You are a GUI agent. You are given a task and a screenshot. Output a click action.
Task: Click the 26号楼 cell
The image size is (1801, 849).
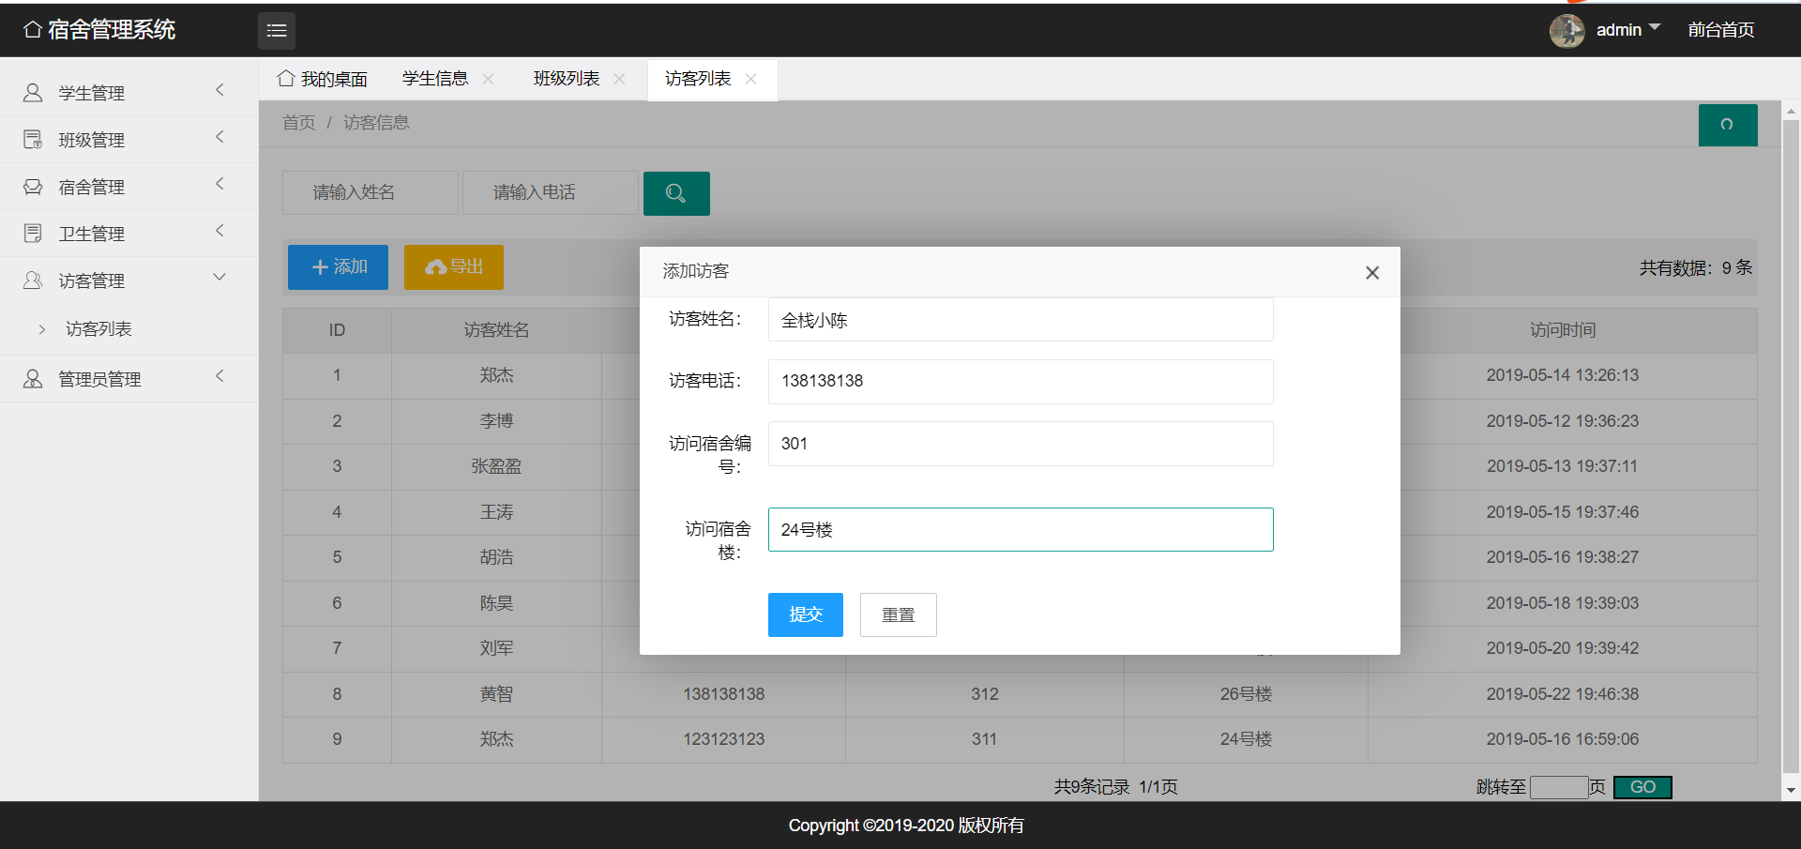click(1246, 694)
